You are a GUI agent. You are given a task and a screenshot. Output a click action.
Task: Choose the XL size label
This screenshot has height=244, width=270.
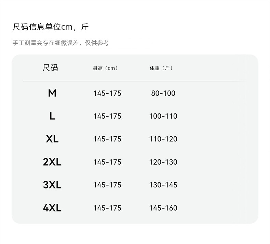pos(52,139)
